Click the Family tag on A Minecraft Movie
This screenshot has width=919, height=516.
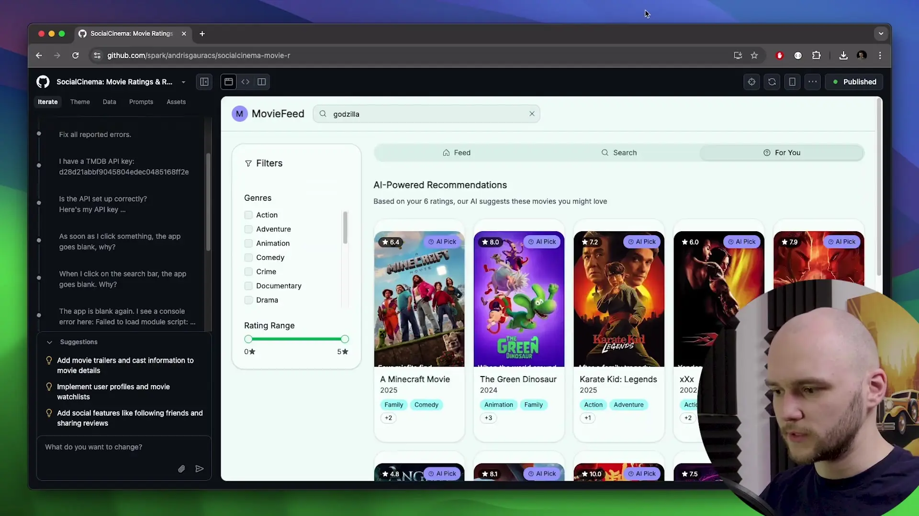(x=393, y=405)
